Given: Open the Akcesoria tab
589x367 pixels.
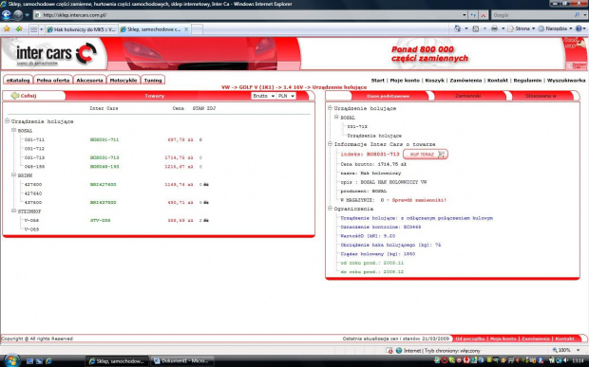Looking at the screenshot, I should click(89, 81).
